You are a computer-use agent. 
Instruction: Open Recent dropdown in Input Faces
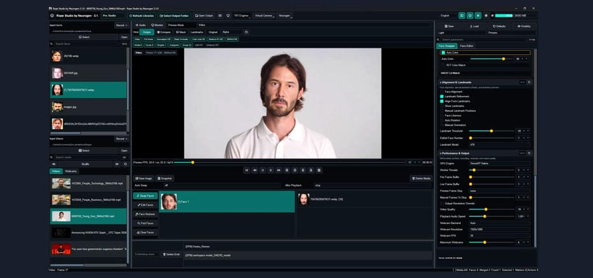click(122, 25)
